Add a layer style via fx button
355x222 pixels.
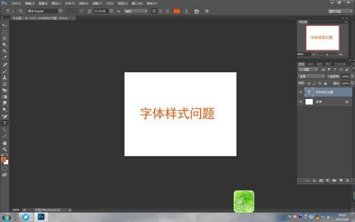(315, 181)
